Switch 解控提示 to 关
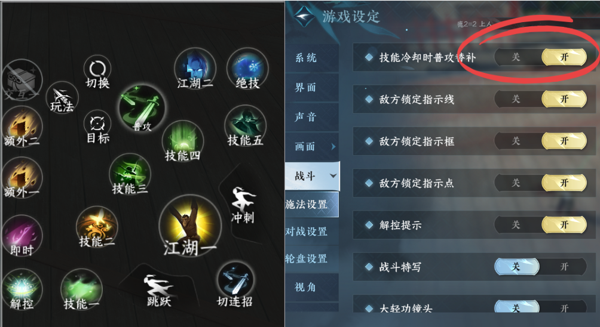Viewport: 600px width, 327px height. click(x=516, y=225)
